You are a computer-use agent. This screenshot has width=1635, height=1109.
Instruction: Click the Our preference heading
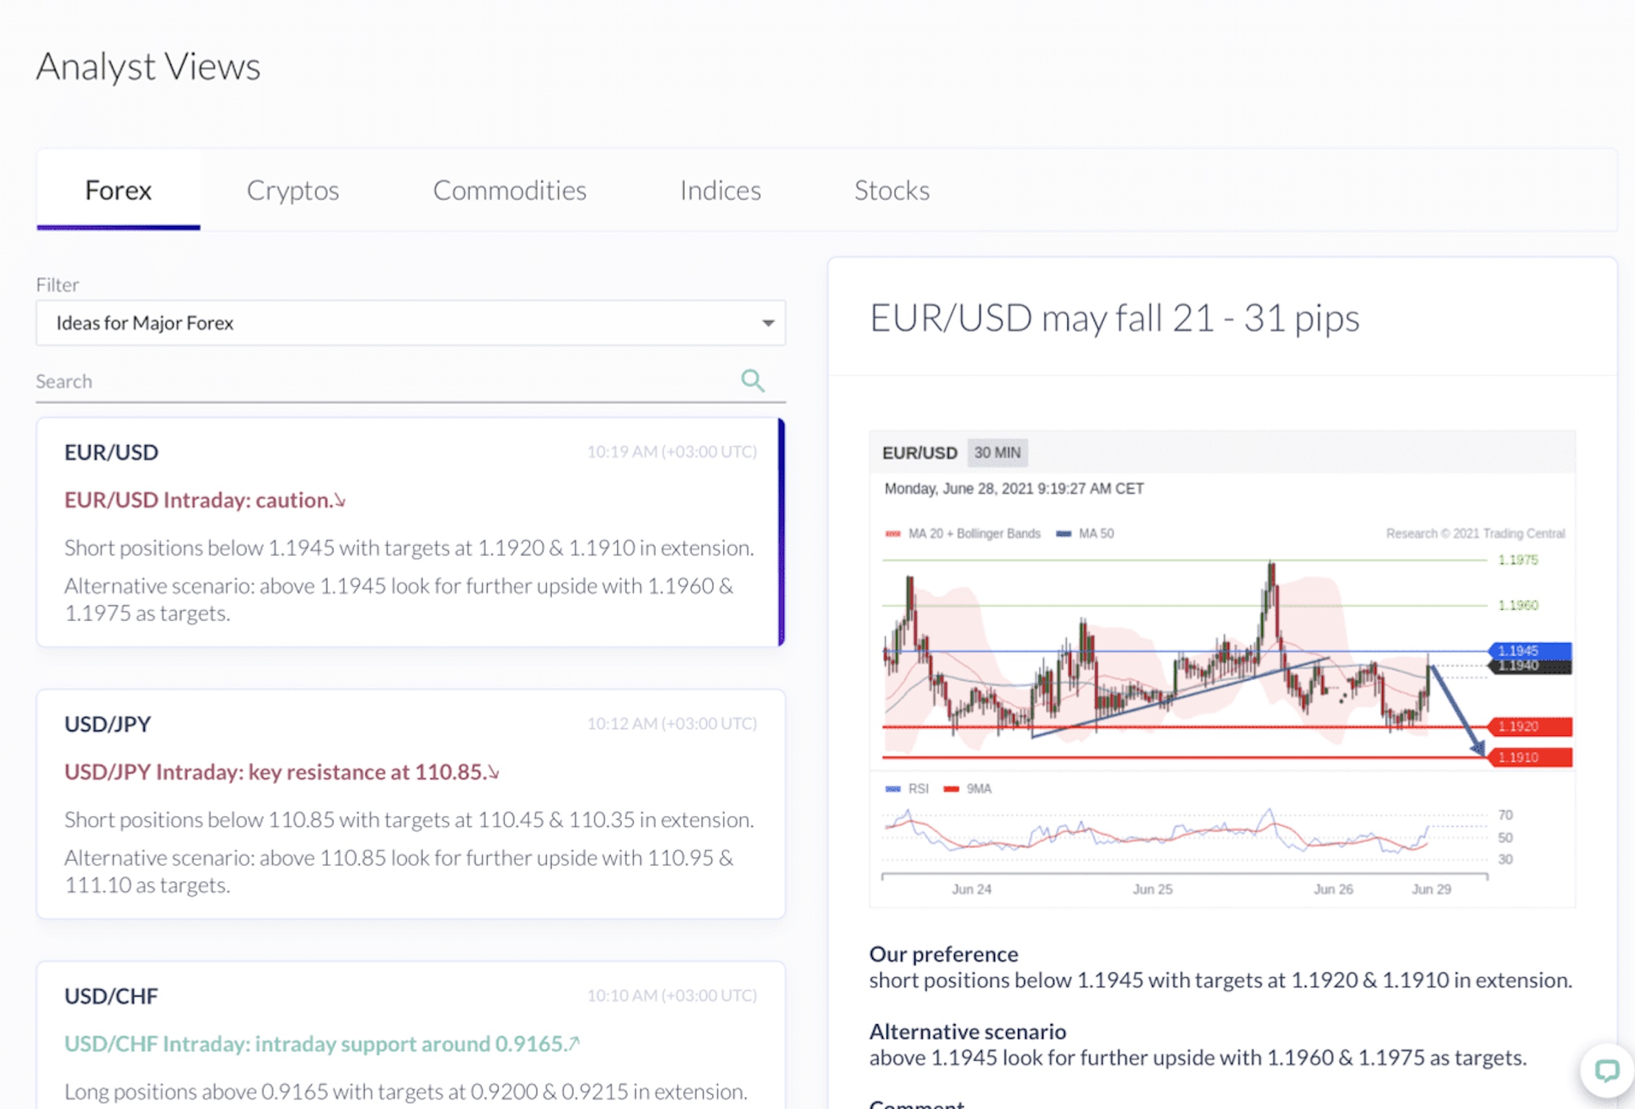(943, 954)
